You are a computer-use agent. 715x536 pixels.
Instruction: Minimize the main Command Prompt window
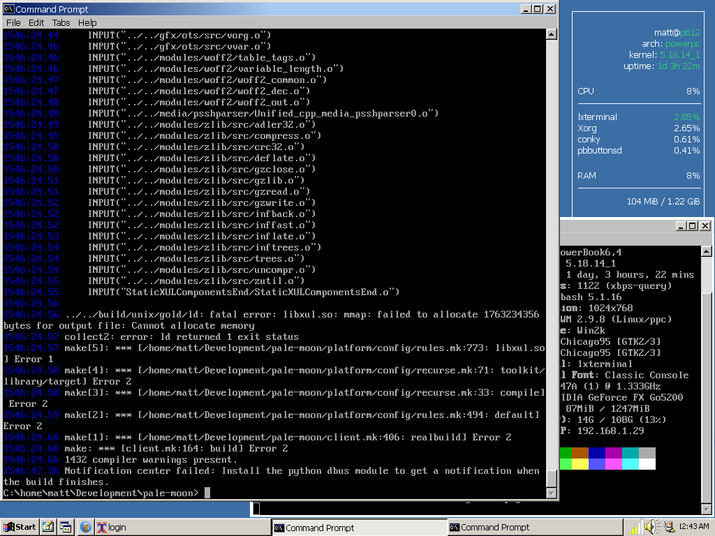[x=526, y=8]
